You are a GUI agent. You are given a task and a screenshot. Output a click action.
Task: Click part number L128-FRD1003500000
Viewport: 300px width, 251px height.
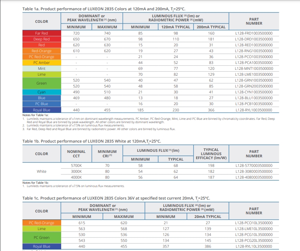(254, 33)
